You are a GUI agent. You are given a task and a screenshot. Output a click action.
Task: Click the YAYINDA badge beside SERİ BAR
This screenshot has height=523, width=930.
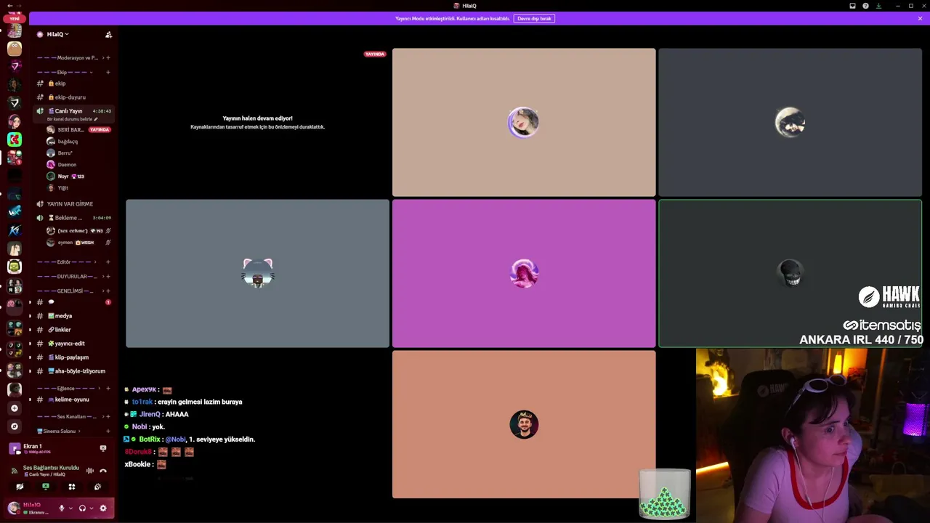pyautogui.click(x=100, y=129)
